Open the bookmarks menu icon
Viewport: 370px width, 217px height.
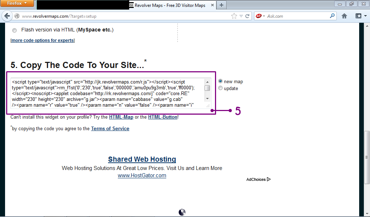[x=358, y=16]
